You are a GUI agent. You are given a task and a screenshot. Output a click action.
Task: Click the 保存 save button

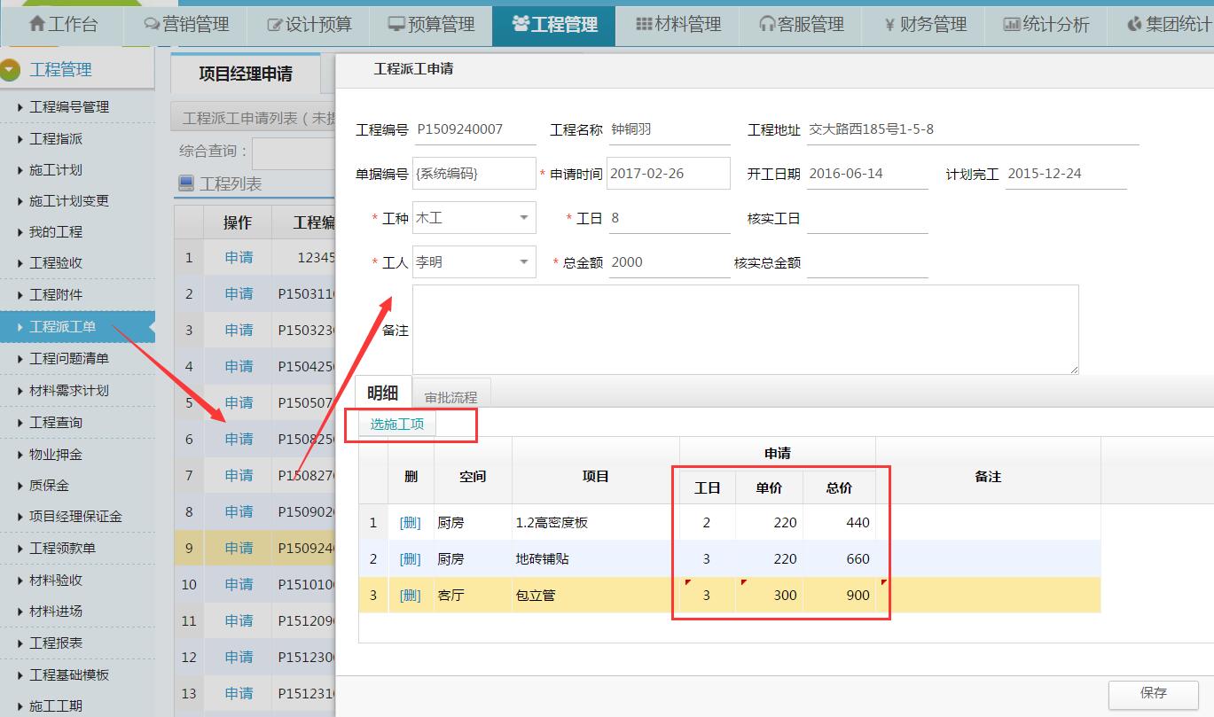(x=1154, y=695)
